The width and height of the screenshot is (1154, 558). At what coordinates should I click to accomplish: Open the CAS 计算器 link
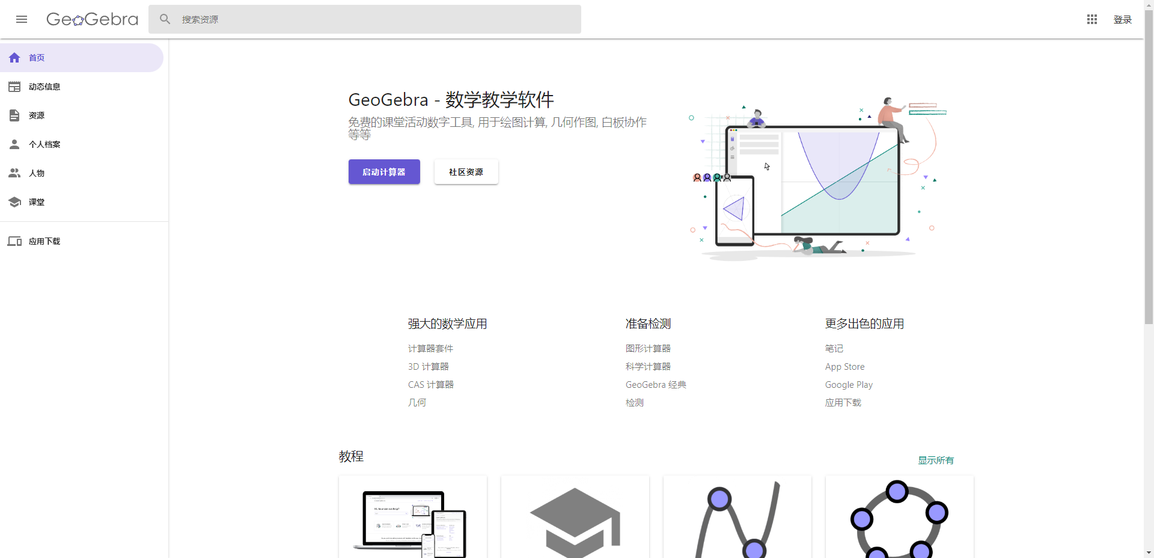tap(430, 384)
